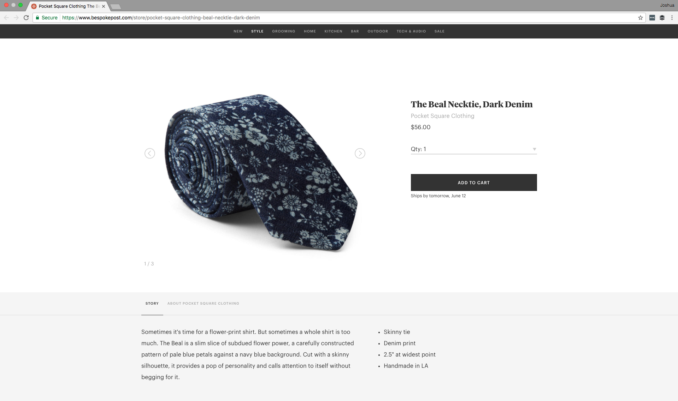Reload the page with the refresh icon
This screenshot has width=678, height=401.
pyautogui.click(x=26, y=18)
